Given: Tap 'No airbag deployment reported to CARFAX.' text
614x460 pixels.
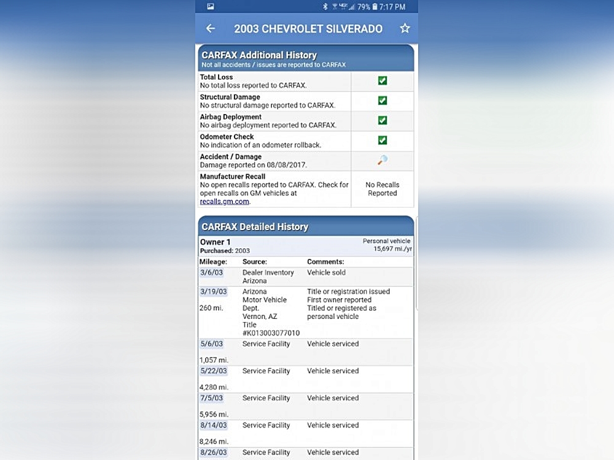Looking at the screenshot, I should point(268,125).
